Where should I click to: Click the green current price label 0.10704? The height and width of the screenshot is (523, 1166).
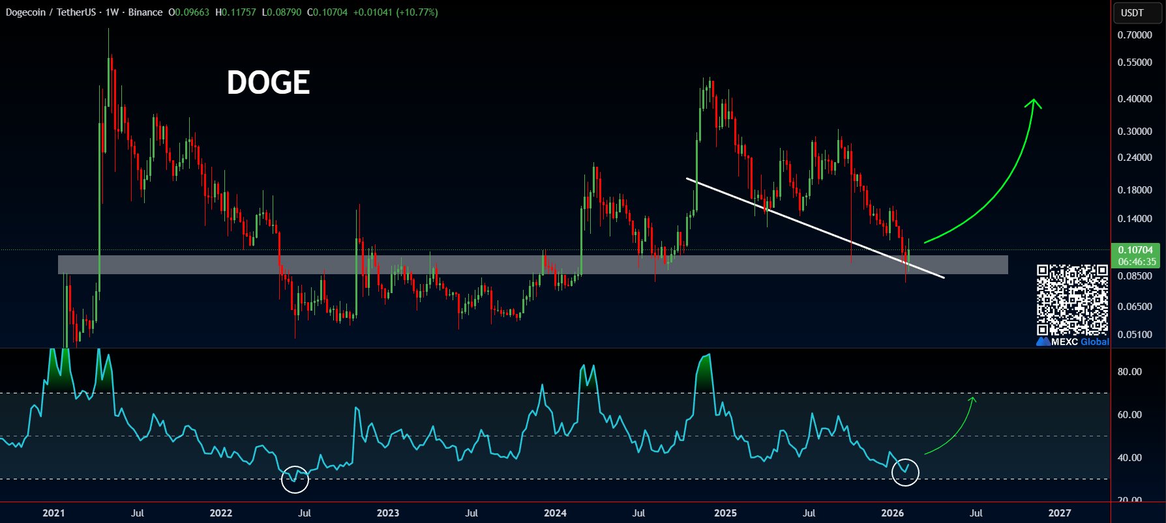coord(1135,249)
